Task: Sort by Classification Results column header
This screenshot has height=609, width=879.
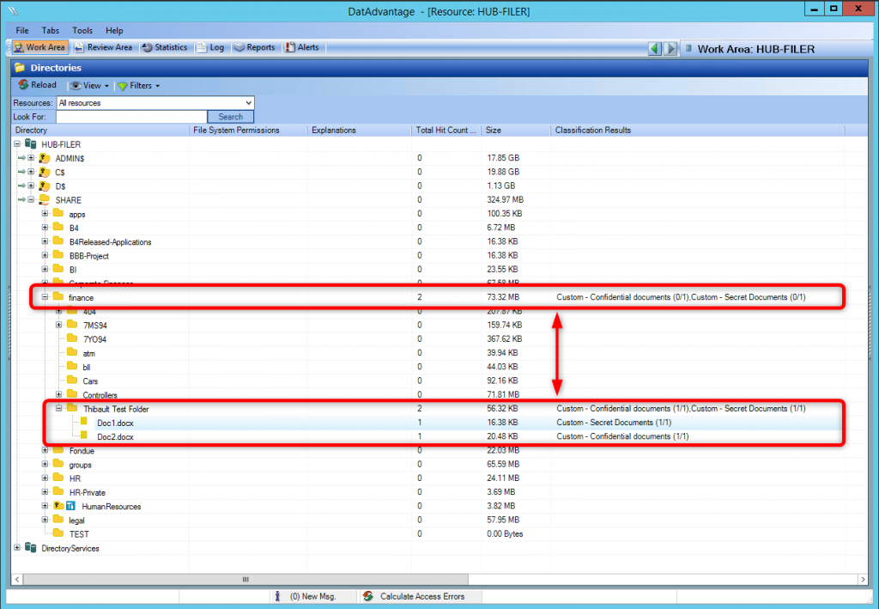Action: click(x=697, y=130)
